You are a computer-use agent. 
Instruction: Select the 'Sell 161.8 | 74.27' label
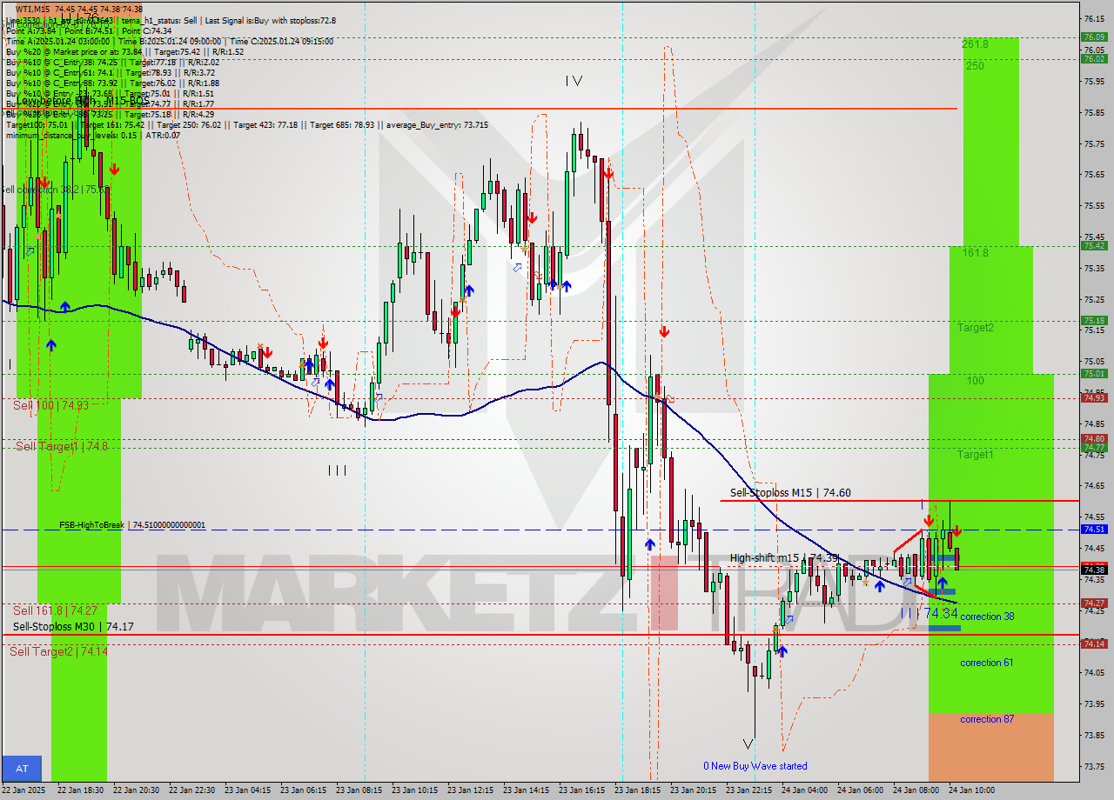tap(55, 610)
